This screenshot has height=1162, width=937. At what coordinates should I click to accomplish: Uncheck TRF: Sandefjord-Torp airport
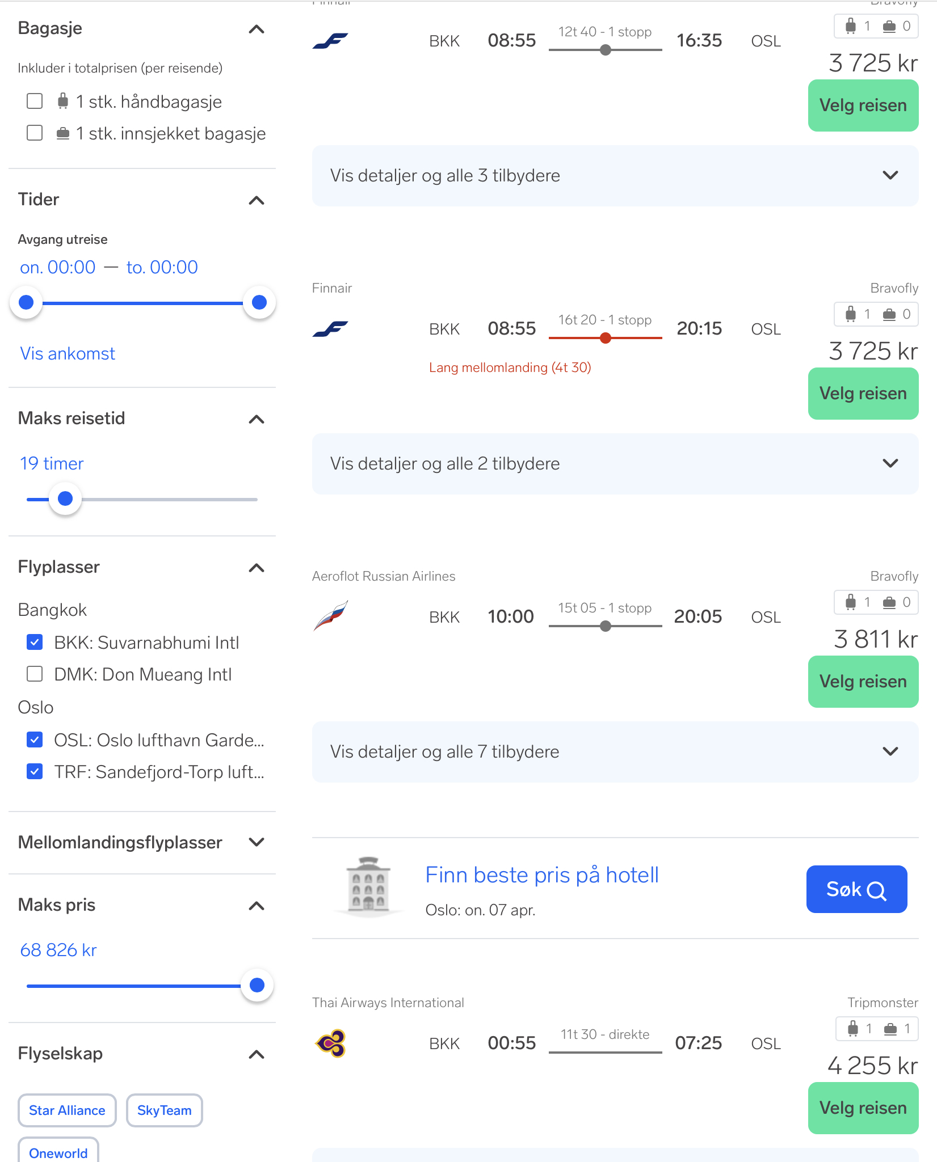tap(35, 772)
